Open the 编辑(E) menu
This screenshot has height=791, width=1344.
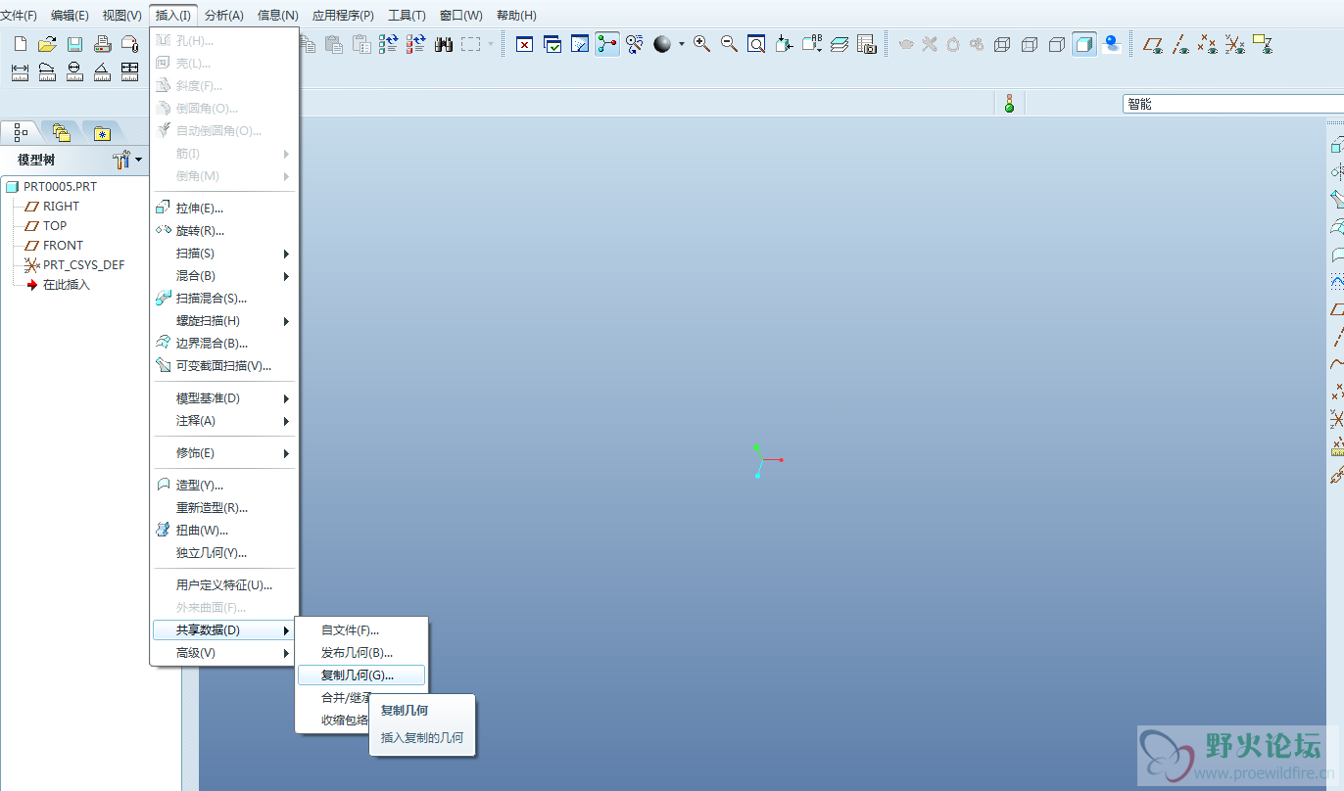pyautogui.click(x=70, y=15)
